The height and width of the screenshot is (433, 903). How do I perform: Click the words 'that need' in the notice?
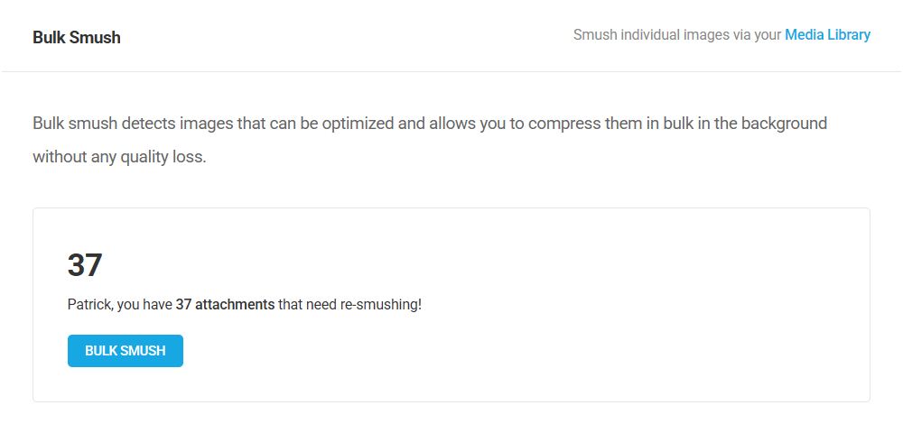tap(307, 305)
